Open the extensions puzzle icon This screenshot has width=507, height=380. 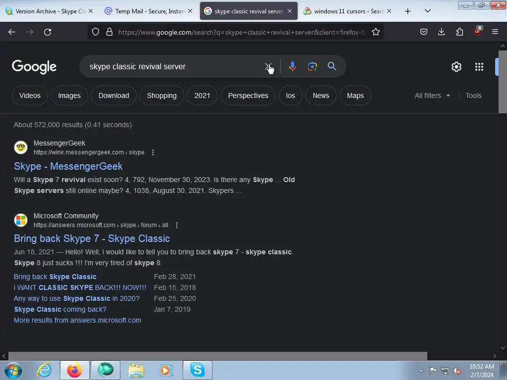click(459, 32)
